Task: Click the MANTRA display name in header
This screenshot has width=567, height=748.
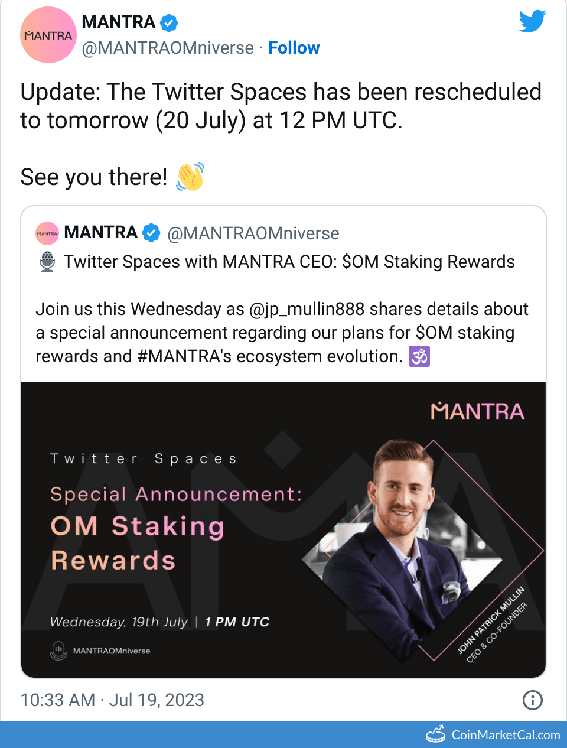Action: point(118,22)
